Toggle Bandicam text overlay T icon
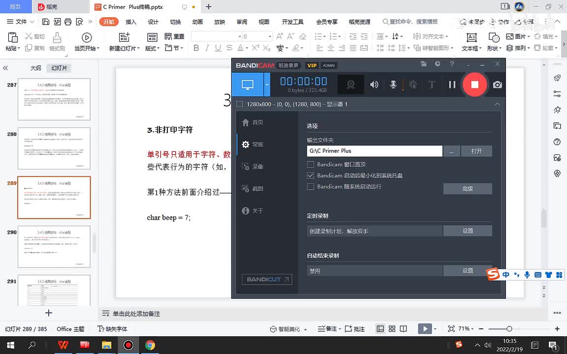 431,85
